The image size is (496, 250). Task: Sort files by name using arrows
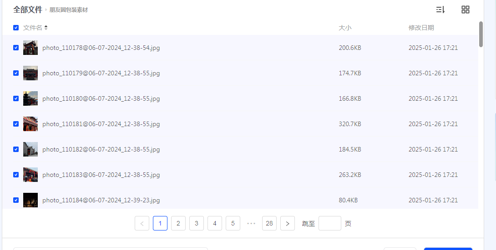click(46, 28)
